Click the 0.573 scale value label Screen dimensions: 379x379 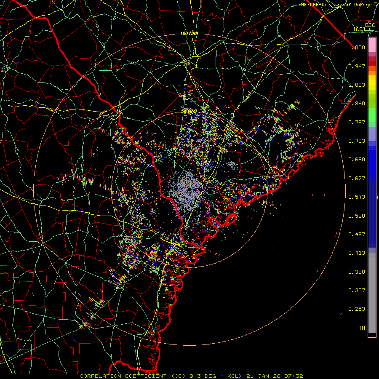click(x=357, y=197)
